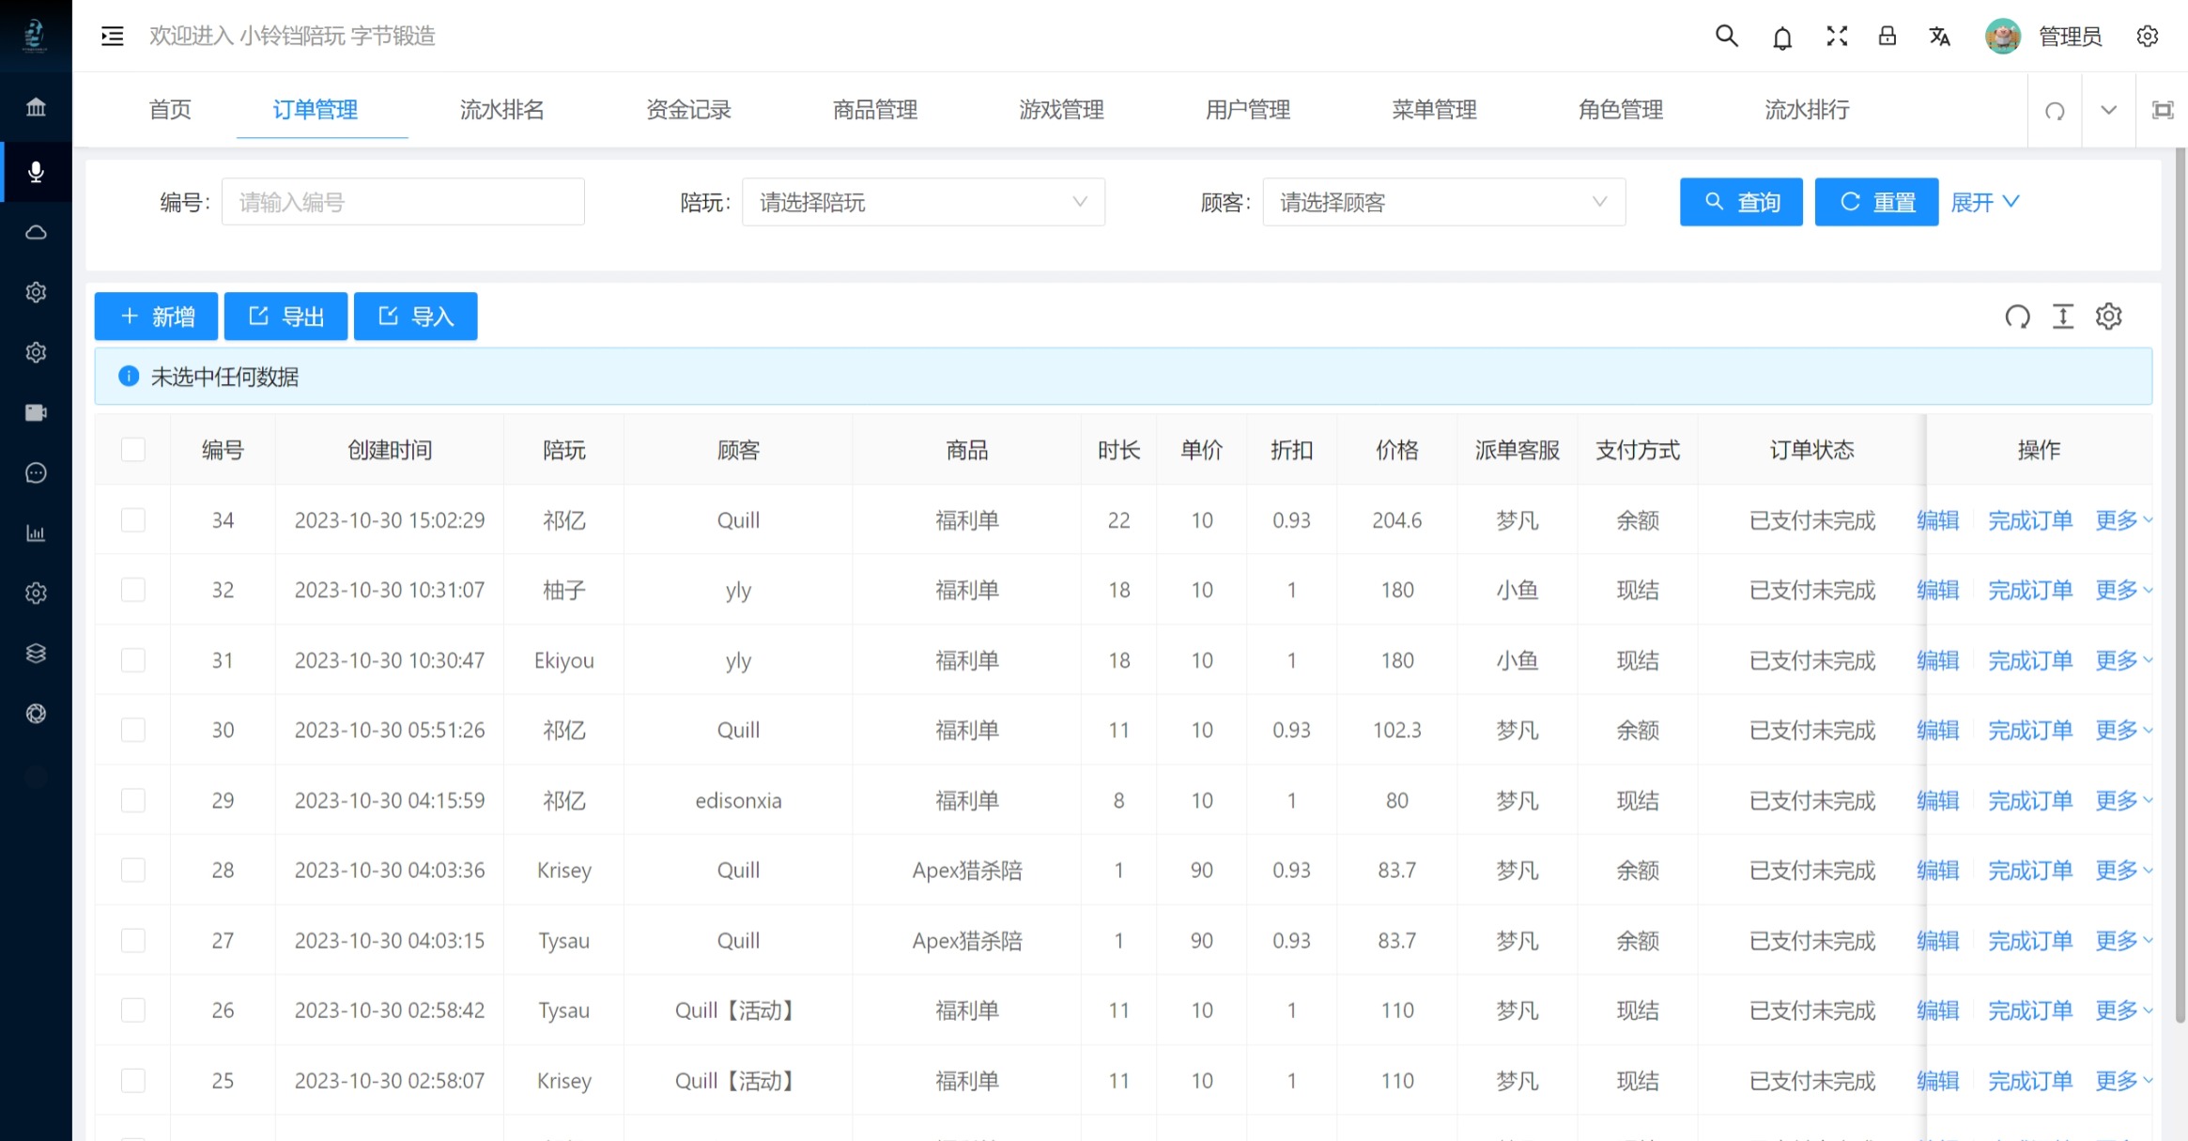Screen dimensions: 2188x1141
Task: Switch to the 流水排名 tab
Action: (x=501, y=110)
